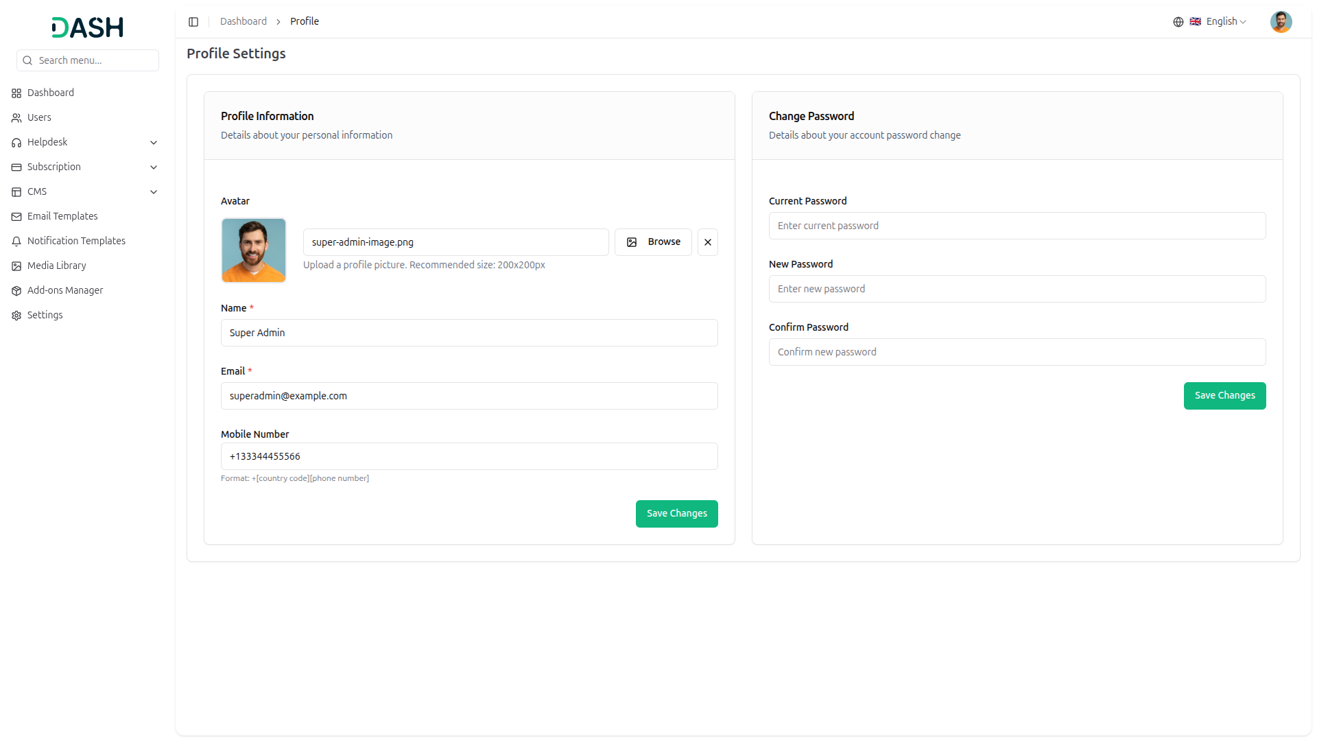Expand the Subscription submenu chevron
1317x741 pixels.
click(154, 167)
